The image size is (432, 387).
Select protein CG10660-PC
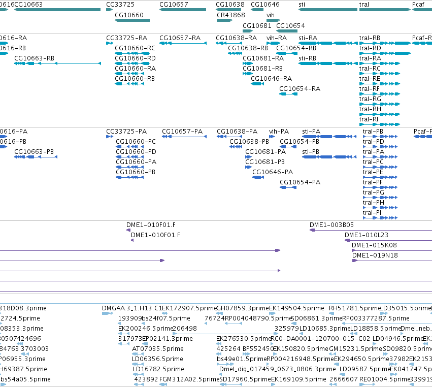(x=130, y=147)
